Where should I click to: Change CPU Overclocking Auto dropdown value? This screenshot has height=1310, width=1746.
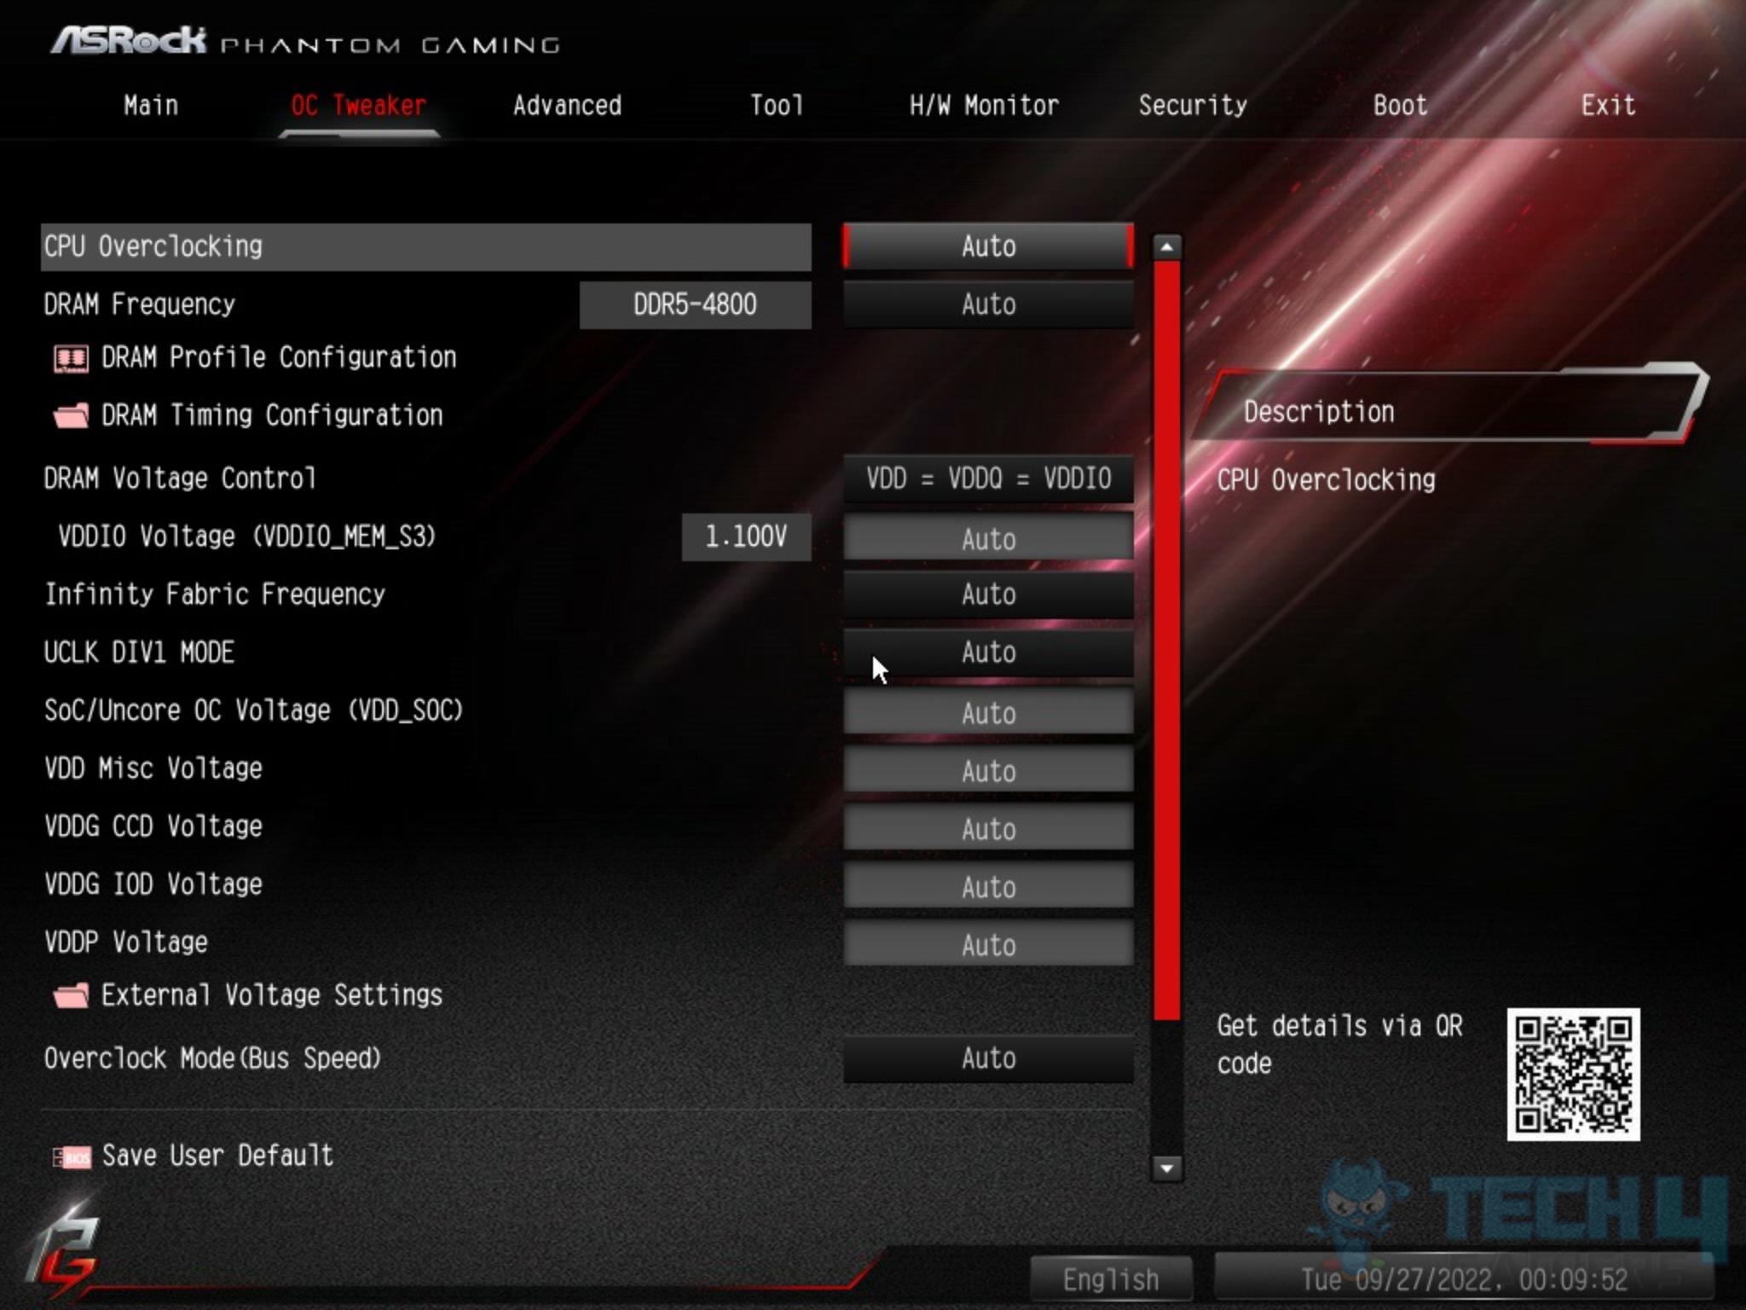[x=987, y=246]
